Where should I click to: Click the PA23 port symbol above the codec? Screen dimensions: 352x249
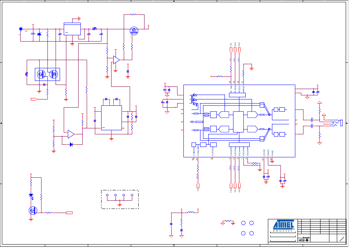click(235, 50)
